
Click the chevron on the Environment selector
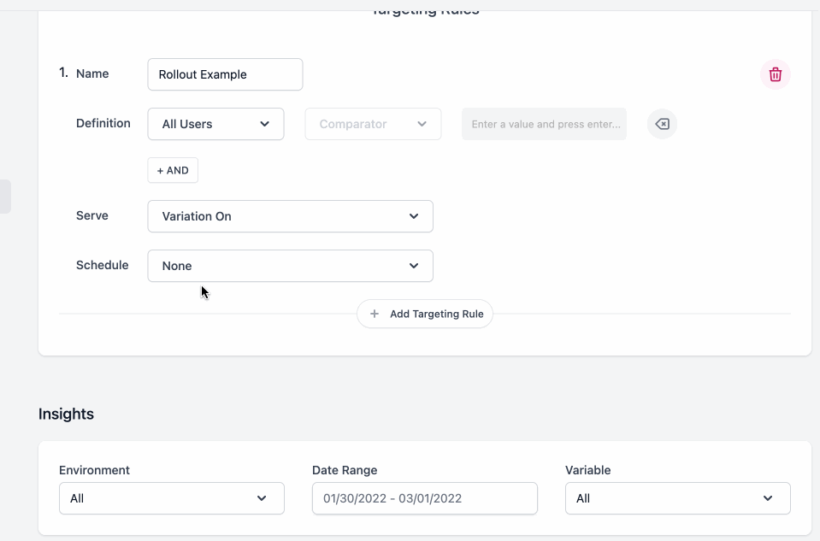point(262,498)
